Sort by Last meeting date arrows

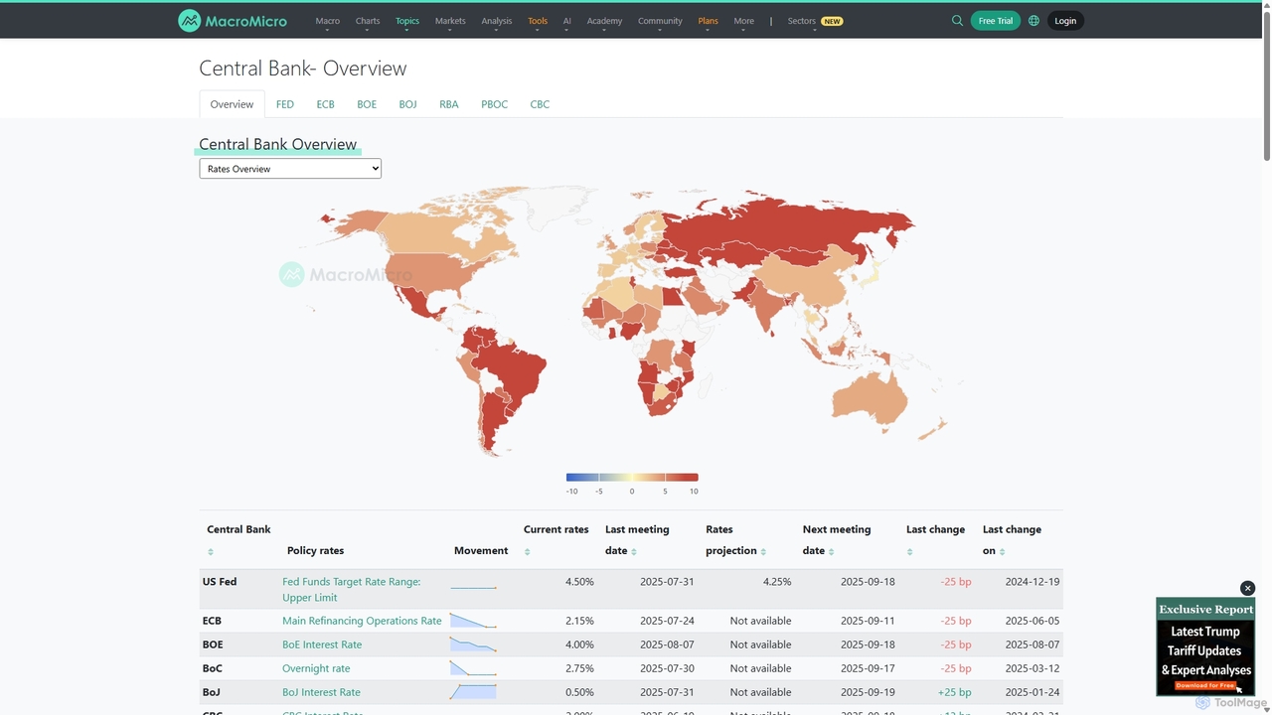[634, 552]
